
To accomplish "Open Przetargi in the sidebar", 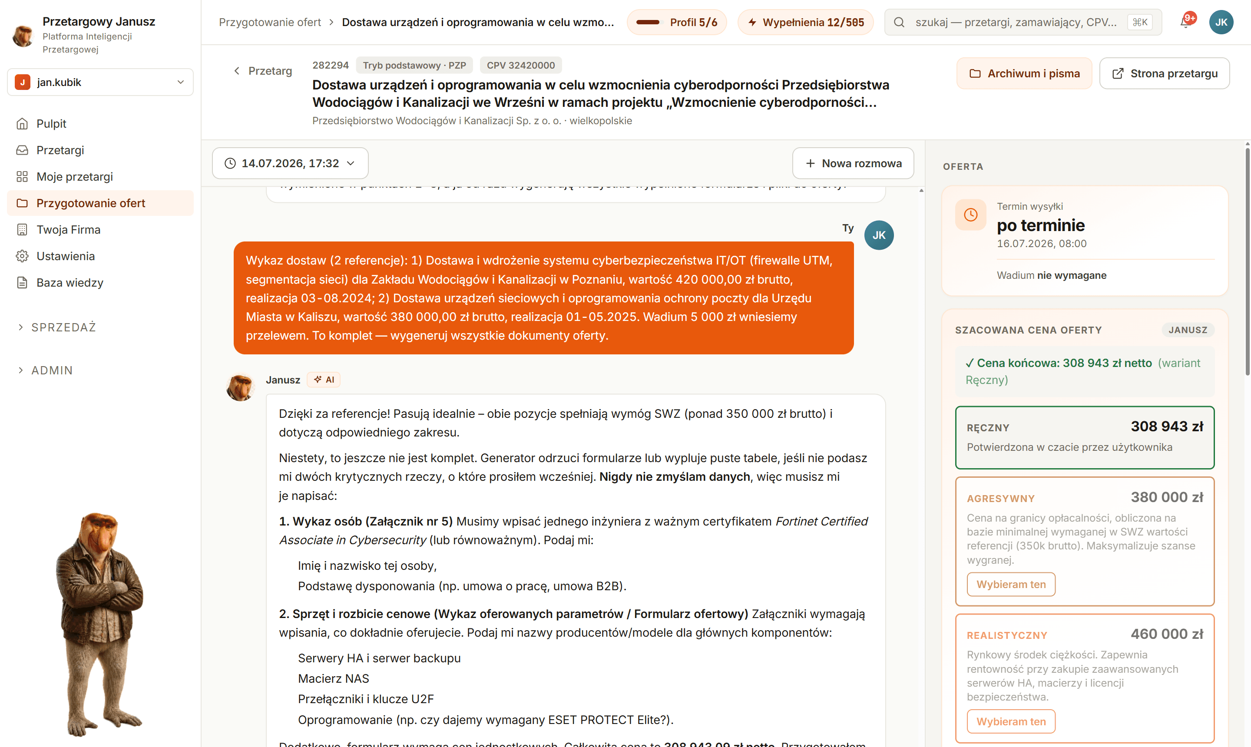I will click(x=100, y=150).
